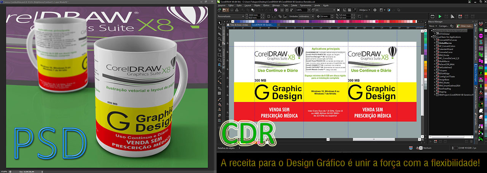Click the page height 92,0 mm field

pos(254,18)
